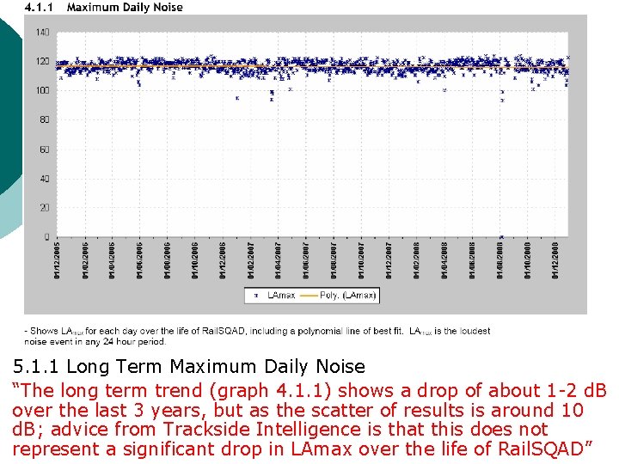Image resolution: width=619 pixels, height=464 pixels.
Task: Click the y-axis value 0
Action: point(47,237)
